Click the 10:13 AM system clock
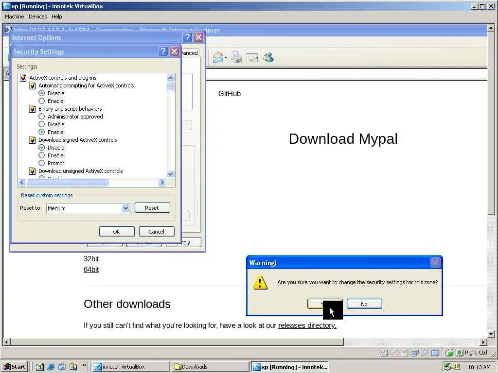Viewport: 498px width, 373px height. pos(479,367)
